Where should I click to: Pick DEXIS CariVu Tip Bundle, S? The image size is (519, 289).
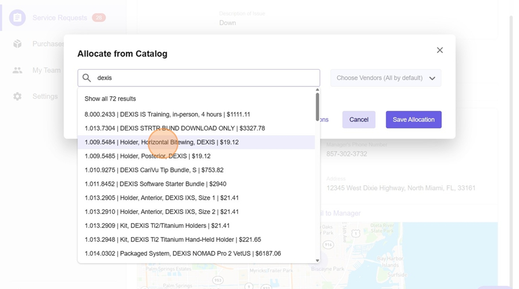pyautogui.click(x=154, y=170)
